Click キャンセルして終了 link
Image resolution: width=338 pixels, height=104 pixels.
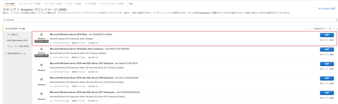pyautogui.click(x=327, y=9)
